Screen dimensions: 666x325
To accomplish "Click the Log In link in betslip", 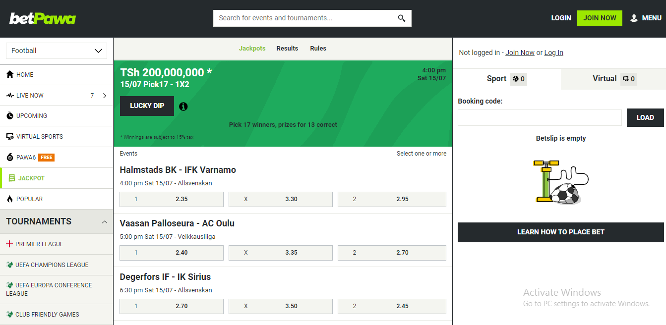I will point(553,53).
